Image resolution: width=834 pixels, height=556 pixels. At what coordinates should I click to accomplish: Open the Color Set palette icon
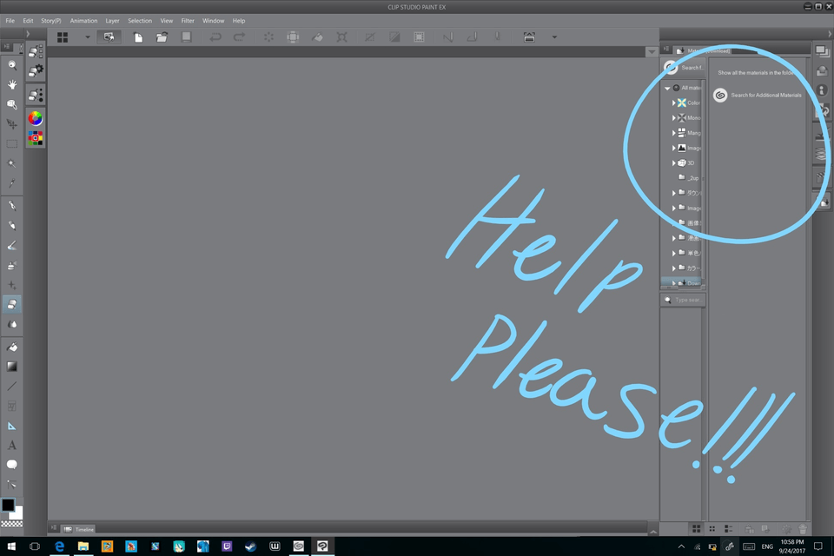coord(36,138)
